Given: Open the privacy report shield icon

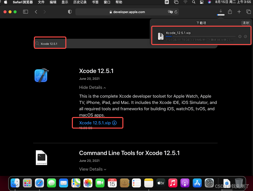Looking at the screenshot, I should 70,12.
